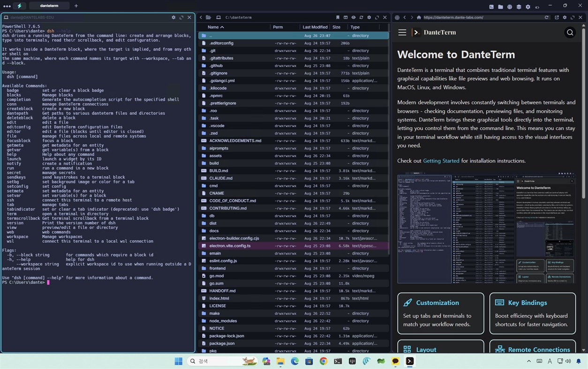Open the hamburger menu on DanteTerm site

coord(402,32)
